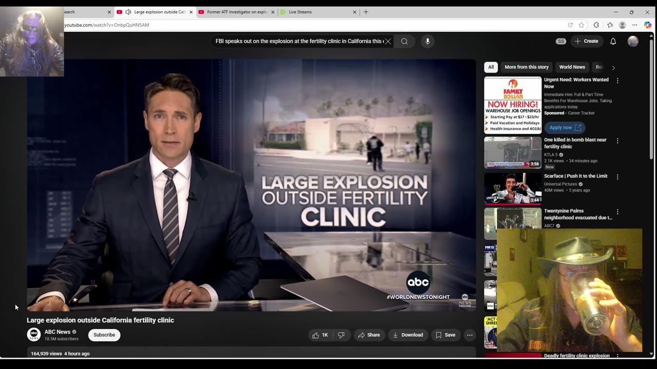The height and width of the screenshot is (369, 657).
Task: Click Deadly fertility clinic explosion title
Action: click(x=576, y=356)
